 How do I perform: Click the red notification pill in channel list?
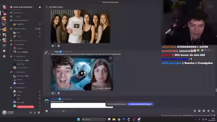(x=25, y=107)
